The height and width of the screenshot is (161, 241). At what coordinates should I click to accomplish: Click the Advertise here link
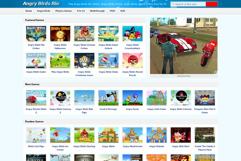coord(184,76)
